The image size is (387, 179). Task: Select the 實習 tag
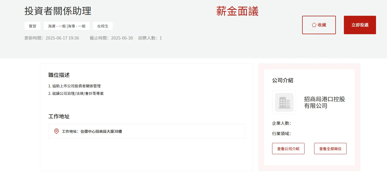tap(32, 26)
